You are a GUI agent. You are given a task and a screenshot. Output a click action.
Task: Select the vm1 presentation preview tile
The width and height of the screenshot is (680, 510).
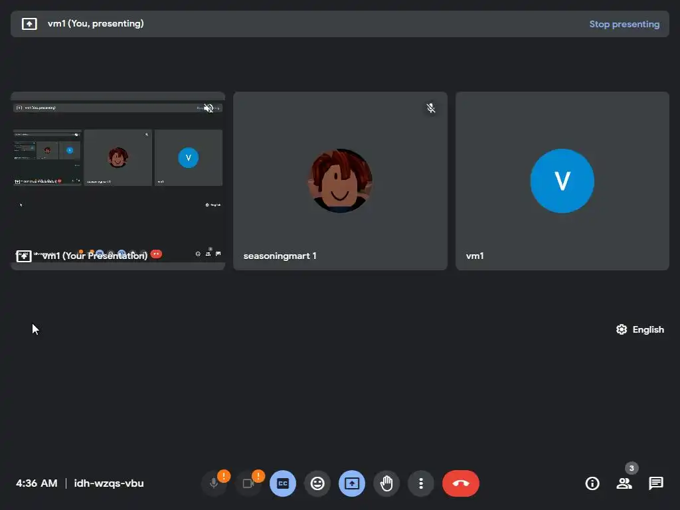point(118,181)
